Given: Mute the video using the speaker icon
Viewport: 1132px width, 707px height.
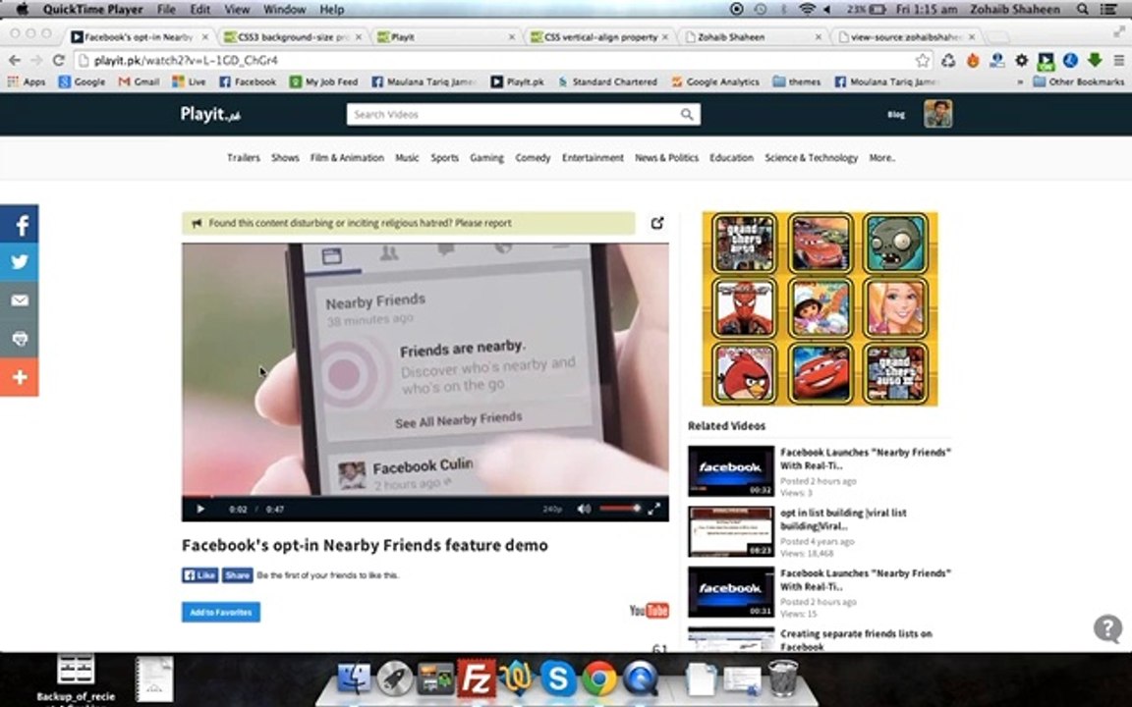Looking at the screenshot, I should [584, 509].
